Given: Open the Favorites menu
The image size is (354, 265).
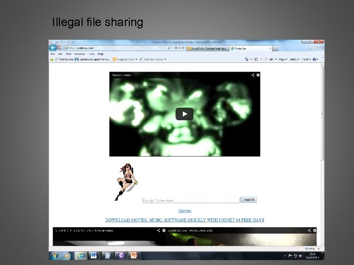Looking at the screenshot, I should coord(80,54).
